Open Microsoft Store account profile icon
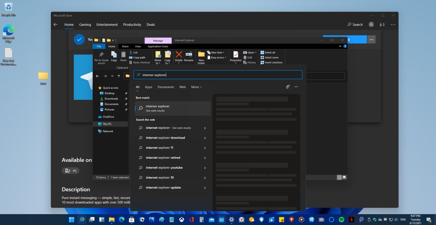Screen dimensions: 436x225 click(x=371, y=24)
